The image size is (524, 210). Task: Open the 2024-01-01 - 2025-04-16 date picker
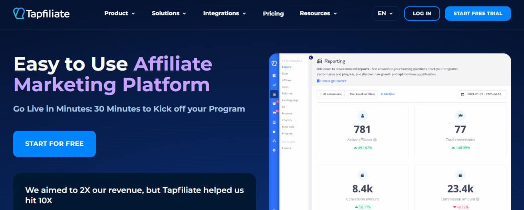(x=482, y=94)
